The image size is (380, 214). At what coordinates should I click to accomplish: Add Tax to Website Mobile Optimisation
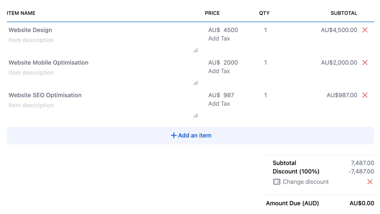(219, 71)
